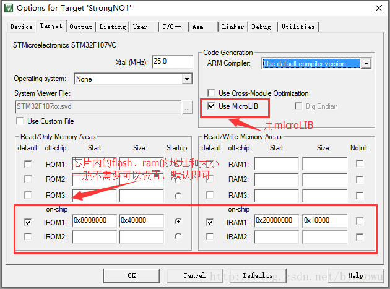Confirm settings with OK button

coord(132,275)
